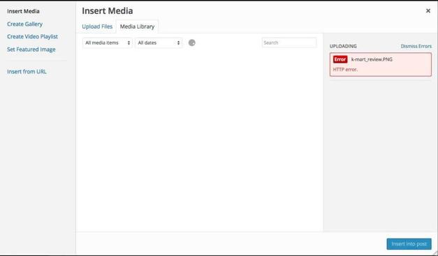The height and width of the screenshot is (256, 438).
Task: Click the Insert Media dialog title
Action: (x=108, y=11)
